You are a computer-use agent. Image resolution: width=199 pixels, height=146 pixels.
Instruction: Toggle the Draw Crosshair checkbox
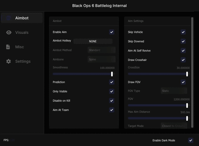click(183, 60)
